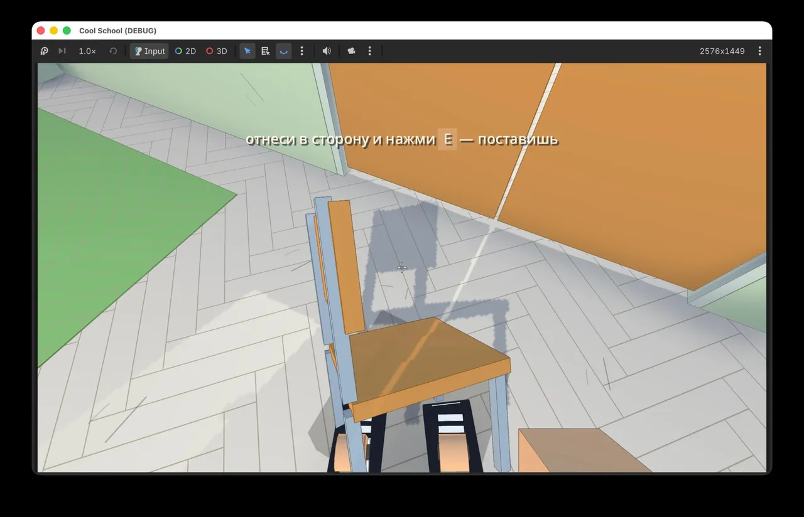804x517 pixels.
Task: Click the crosshair in the game view
Action: [402, 267]
